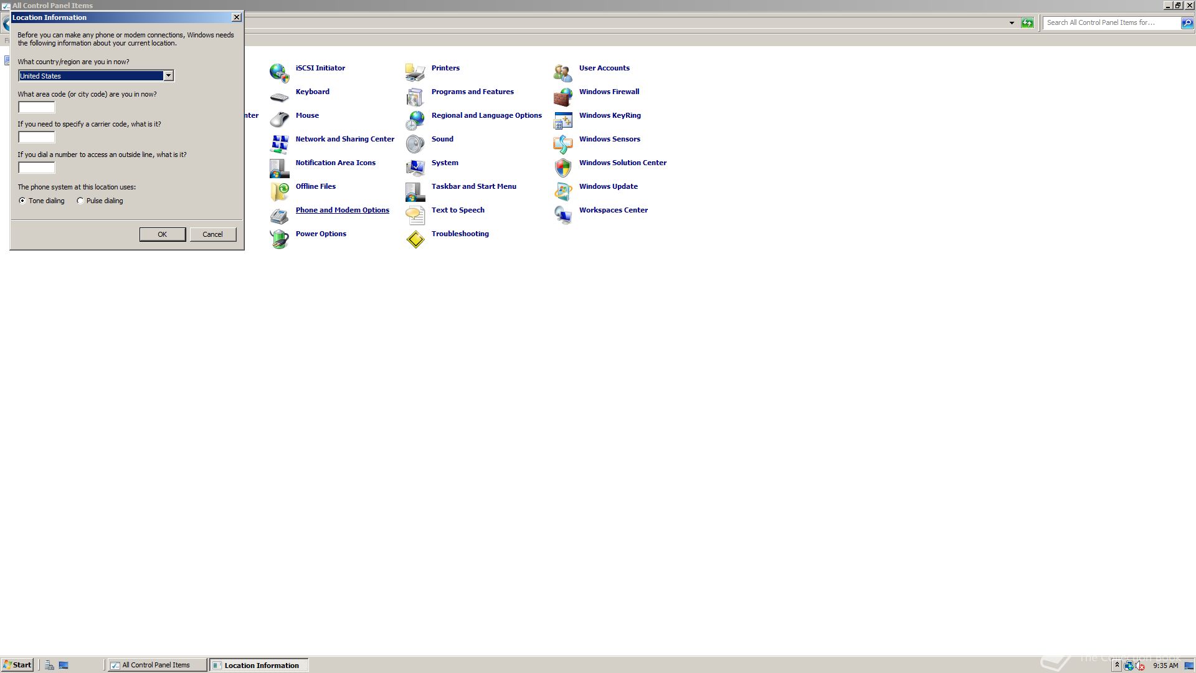1196x673 pixels.
Task: Click the Windows Firewall brick icon
Action: [562, 97]
